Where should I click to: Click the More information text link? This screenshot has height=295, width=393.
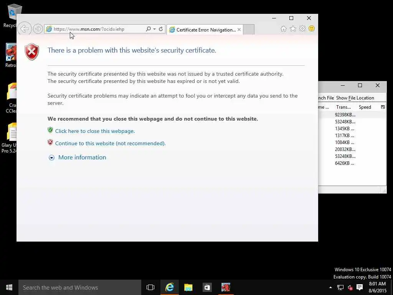(82, 157)
